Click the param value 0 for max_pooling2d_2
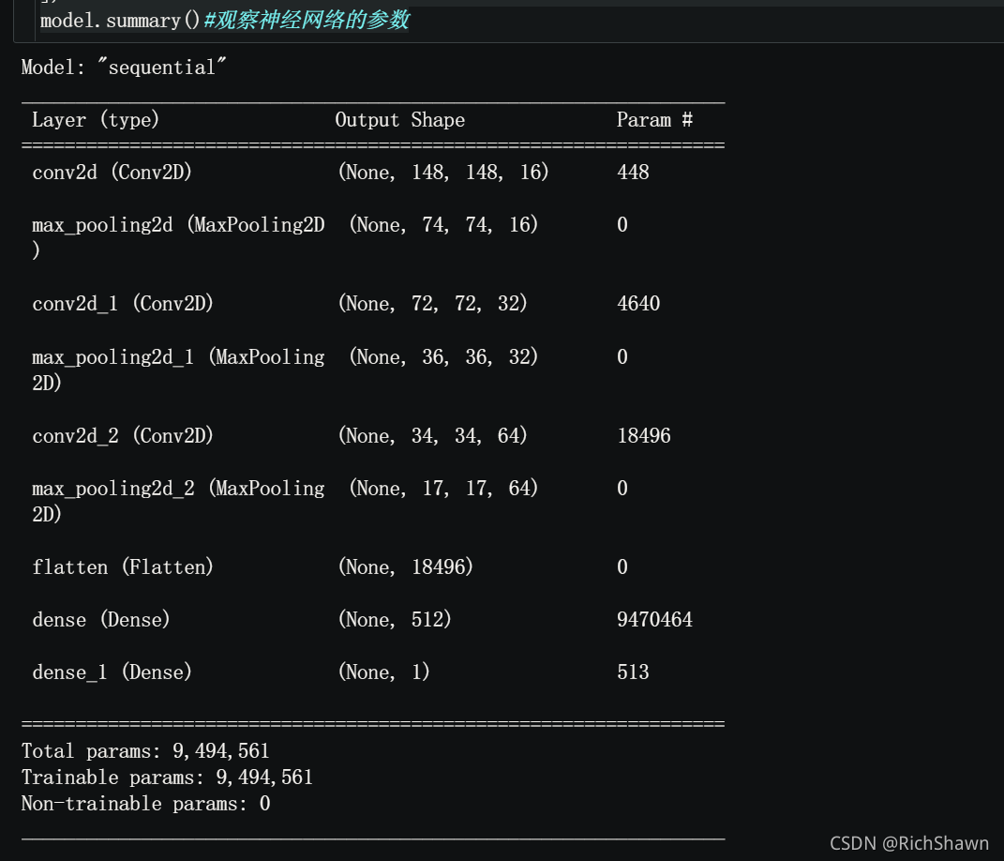Screen dimensions: 1004x861 tap(622, 488)
